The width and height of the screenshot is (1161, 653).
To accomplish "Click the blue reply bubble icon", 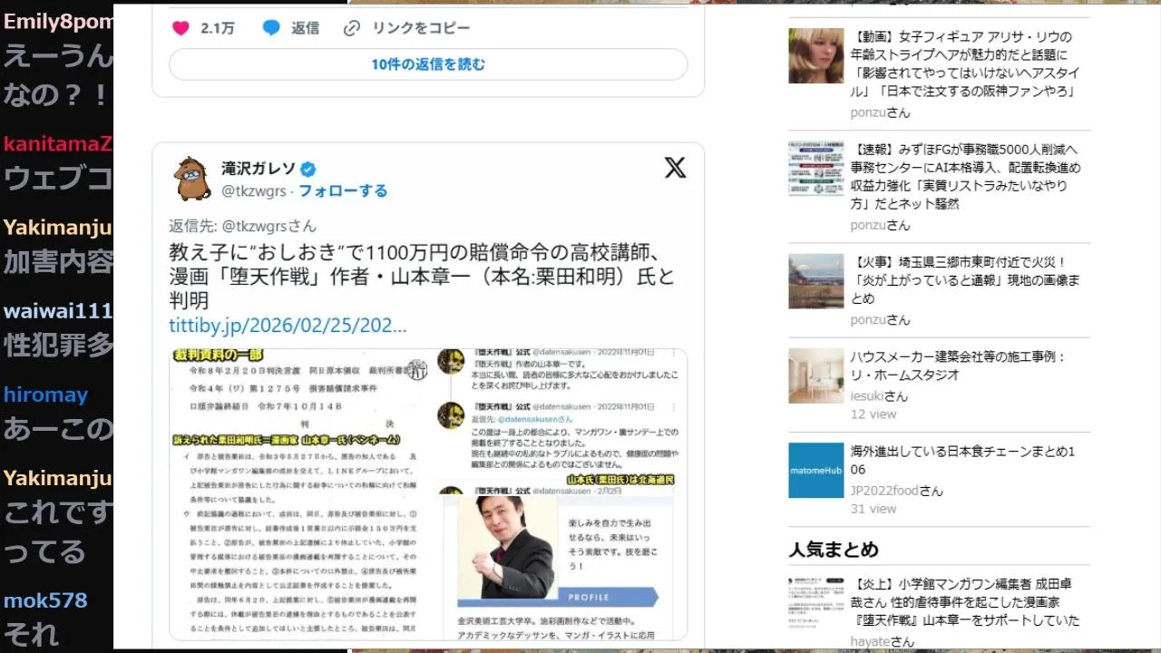I will (271, 28).
